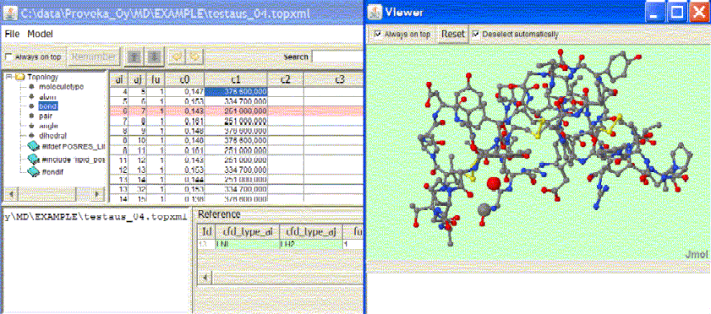The width and height of the screenshot is (711, 314).
Task: Close the Viewer window
Action: (x=699, y=12)
